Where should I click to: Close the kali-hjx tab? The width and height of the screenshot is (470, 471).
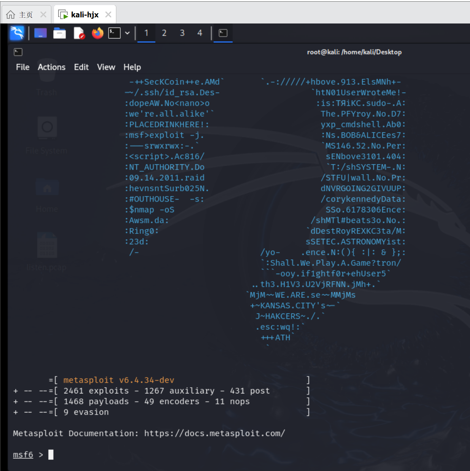[x=108, y=15]
